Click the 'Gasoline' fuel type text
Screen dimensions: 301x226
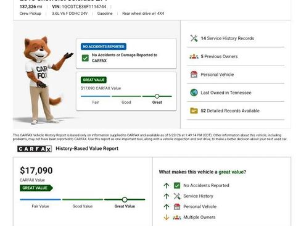coord(105,14)
